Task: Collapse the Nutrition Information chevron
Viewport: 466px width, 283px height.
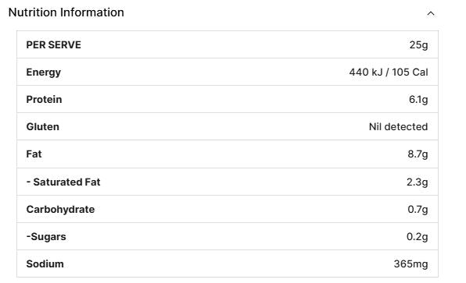Action: pos(431,13)
